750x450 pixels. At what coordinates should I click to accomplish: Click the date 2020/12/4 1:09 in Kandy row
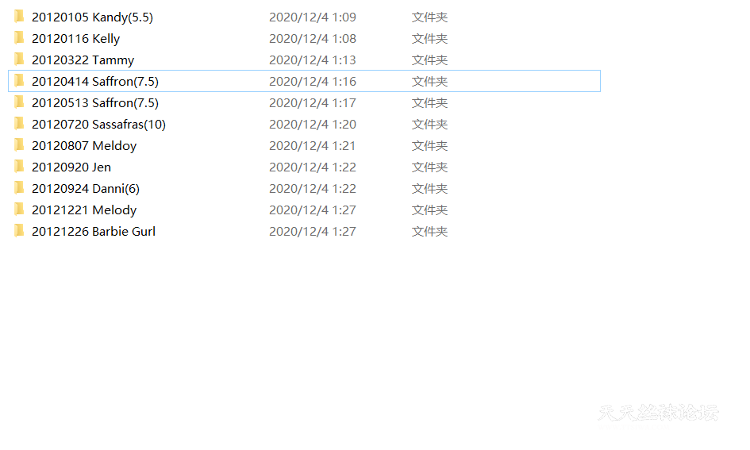tap(313, 17)
